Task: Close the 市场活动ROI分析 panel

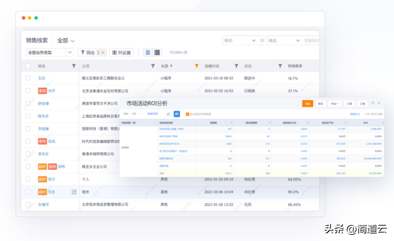Action: [379, 103]
